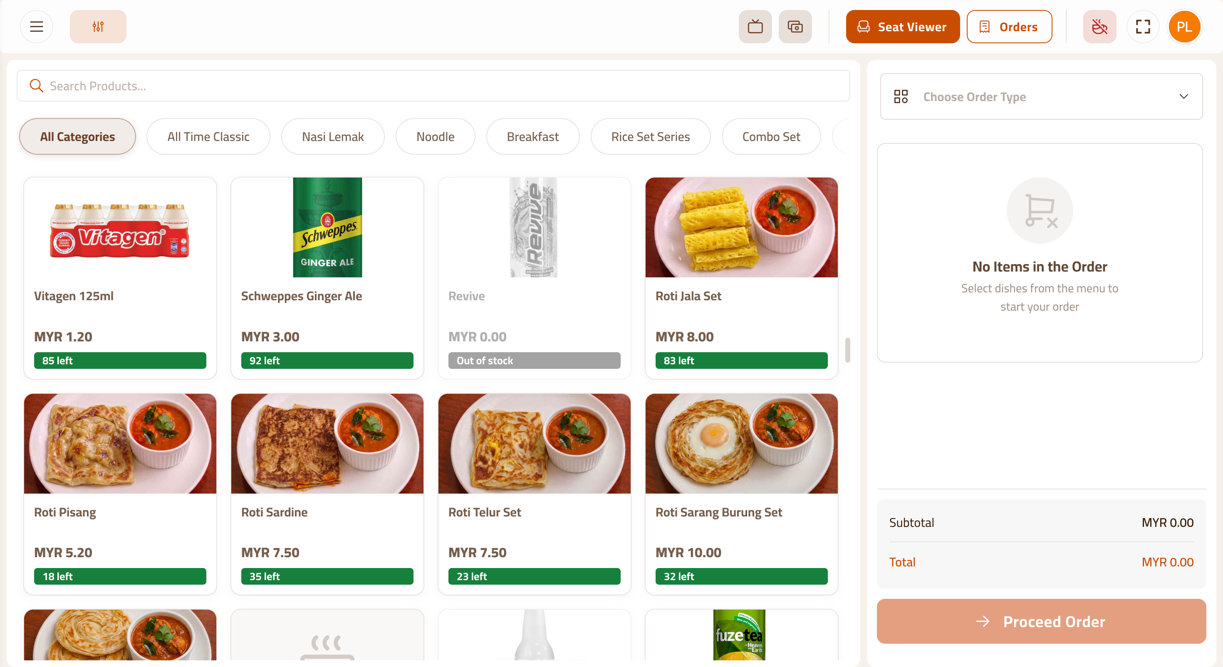Select the Nasi Lemak category

pyautogui.click(x=333, y=136)
